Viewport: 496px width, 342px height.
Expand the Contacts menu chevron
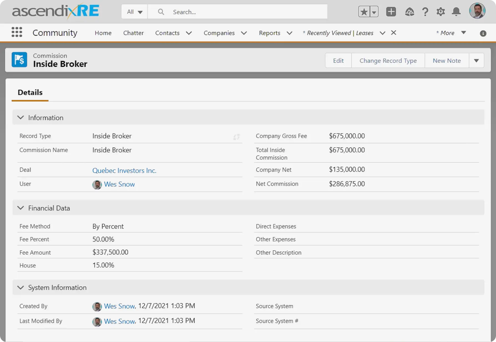189,33
